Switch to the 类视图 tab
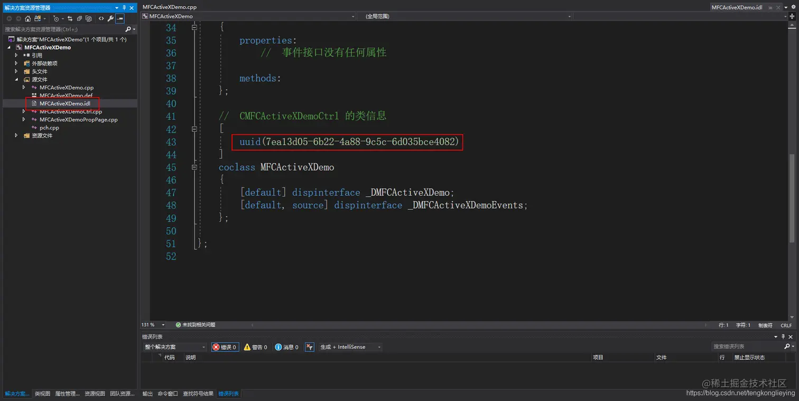Viewport: 799px width, 401px height. pyautogui.click(x=42, y=394)
